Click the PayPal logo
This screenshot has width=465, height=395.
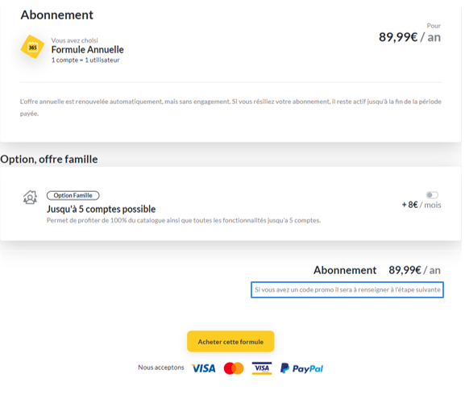[301, 368]
